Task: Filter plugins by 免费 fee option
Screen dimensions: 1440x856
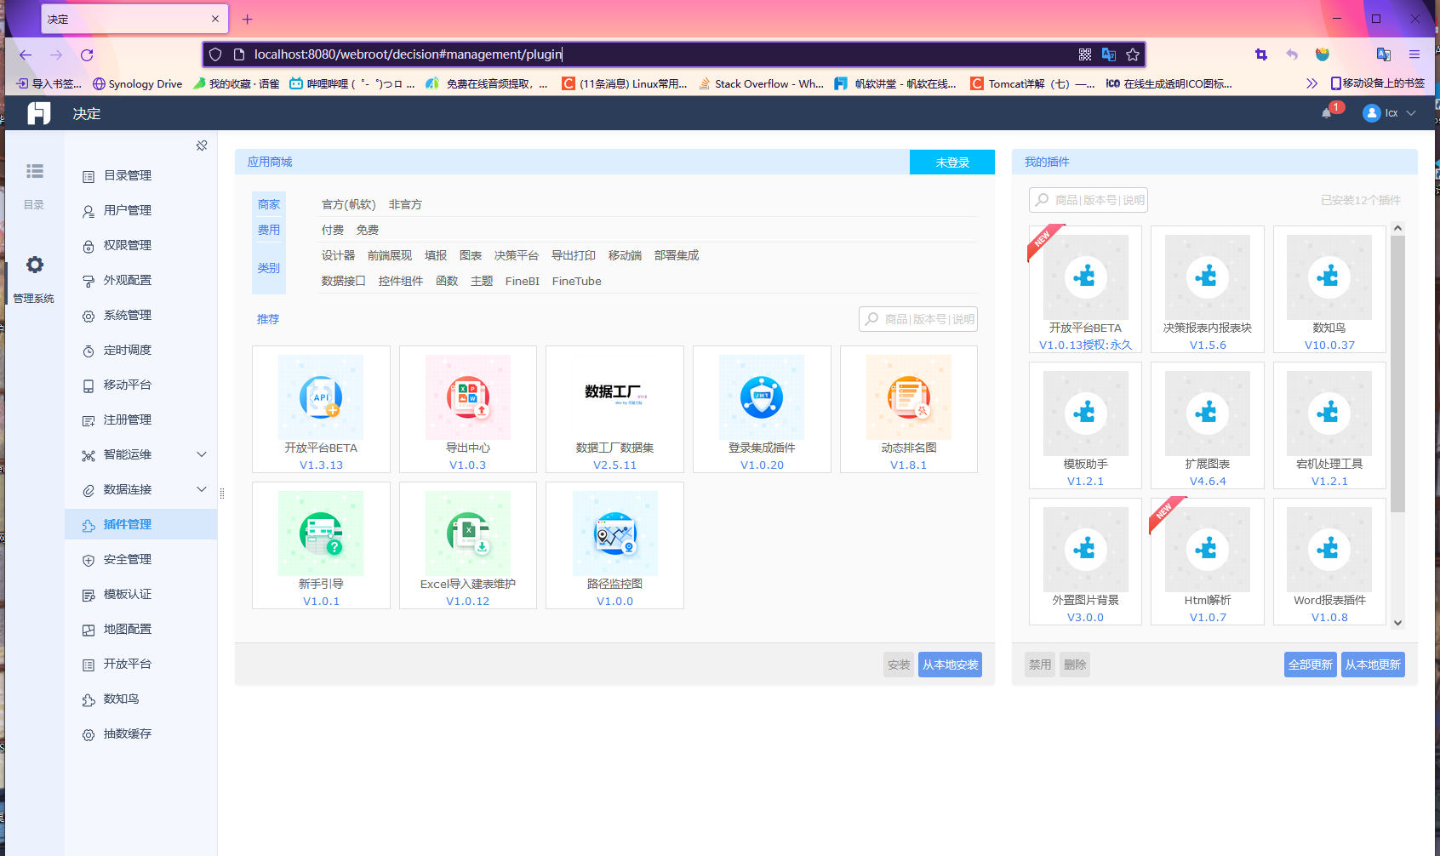Action: click(x=368, y=230)
